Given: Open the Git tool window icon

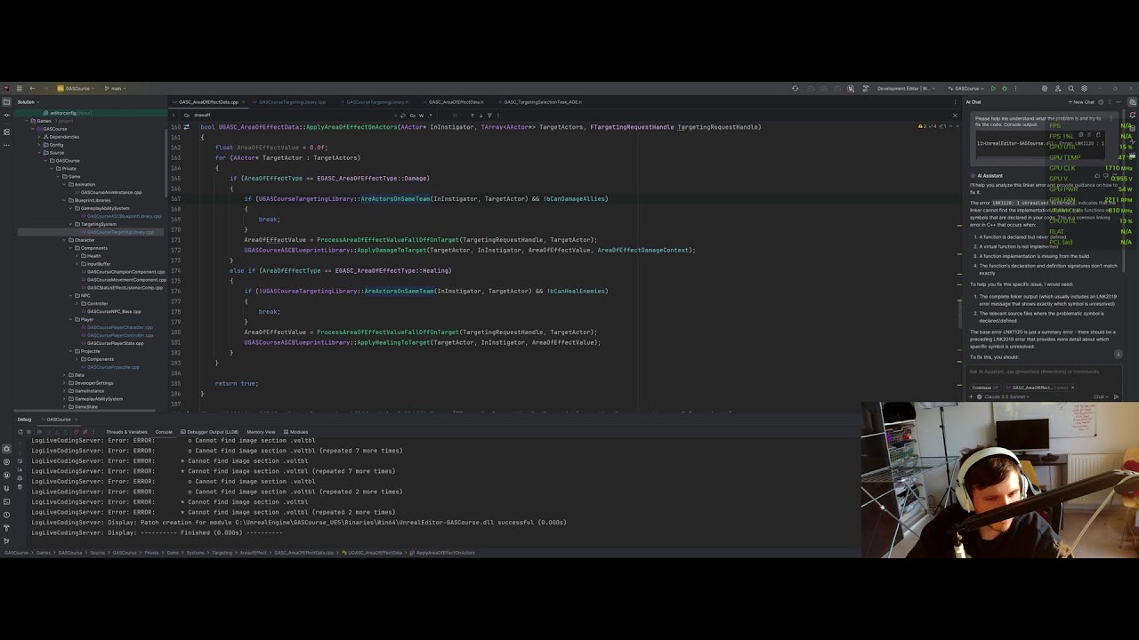Looking at the screenshot, I should [6, 541].
